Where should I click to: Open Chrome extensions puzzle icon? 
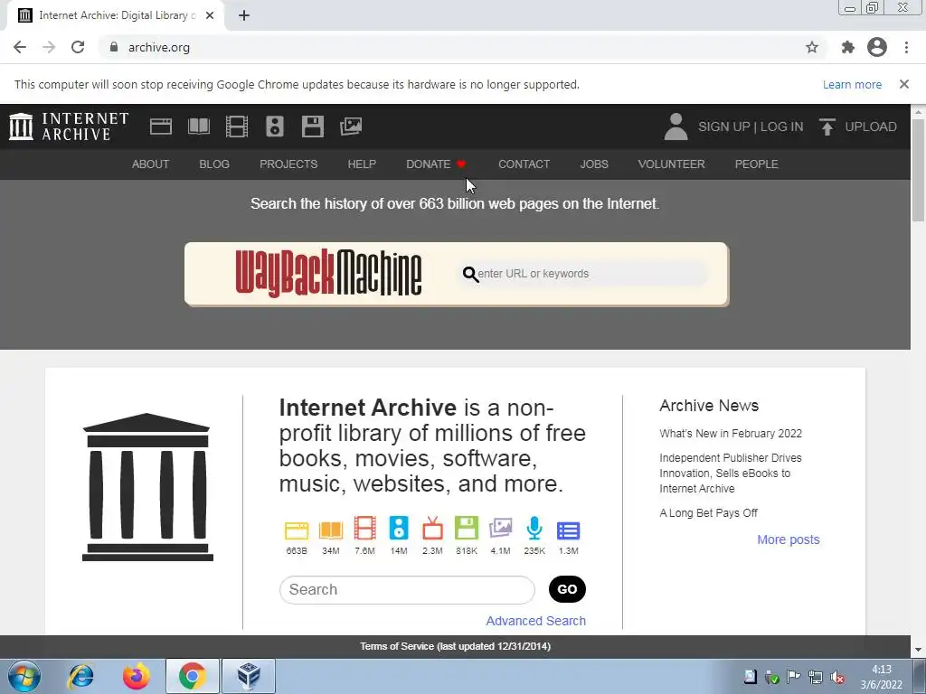(848, 47)
